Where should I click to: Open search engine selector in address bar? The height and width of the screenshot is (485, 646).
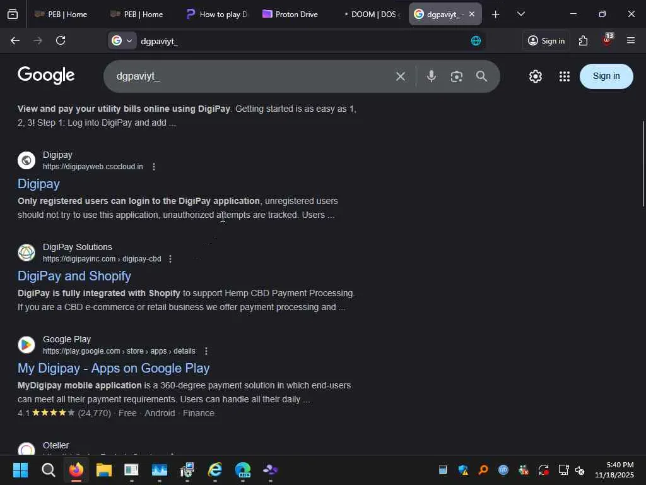click(x=122, y=40)
